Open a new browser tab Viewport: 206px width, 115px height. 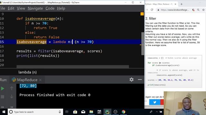pos(182,4)
